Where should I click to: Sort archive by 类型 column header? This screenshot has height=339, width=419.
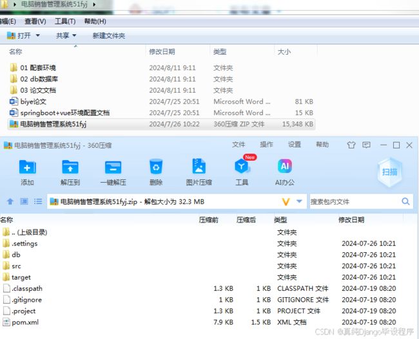[x=280, y=220]
